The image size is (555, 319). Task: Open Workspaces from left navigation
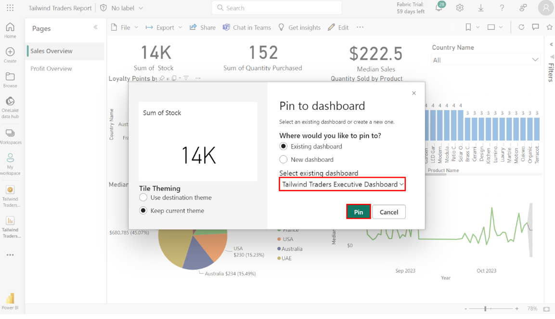10,136
